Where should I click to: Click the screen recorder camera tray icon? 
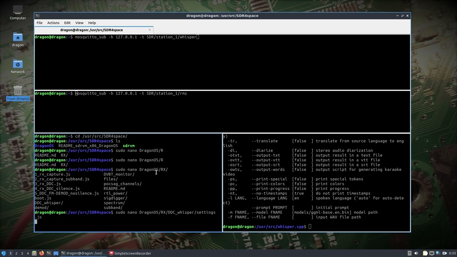coord(445,253)
